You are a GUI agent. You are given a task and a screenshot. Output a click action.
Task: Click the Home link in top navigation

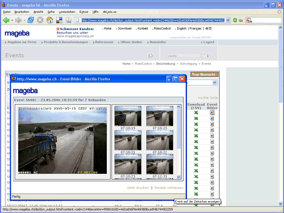[x=107, y=28]
